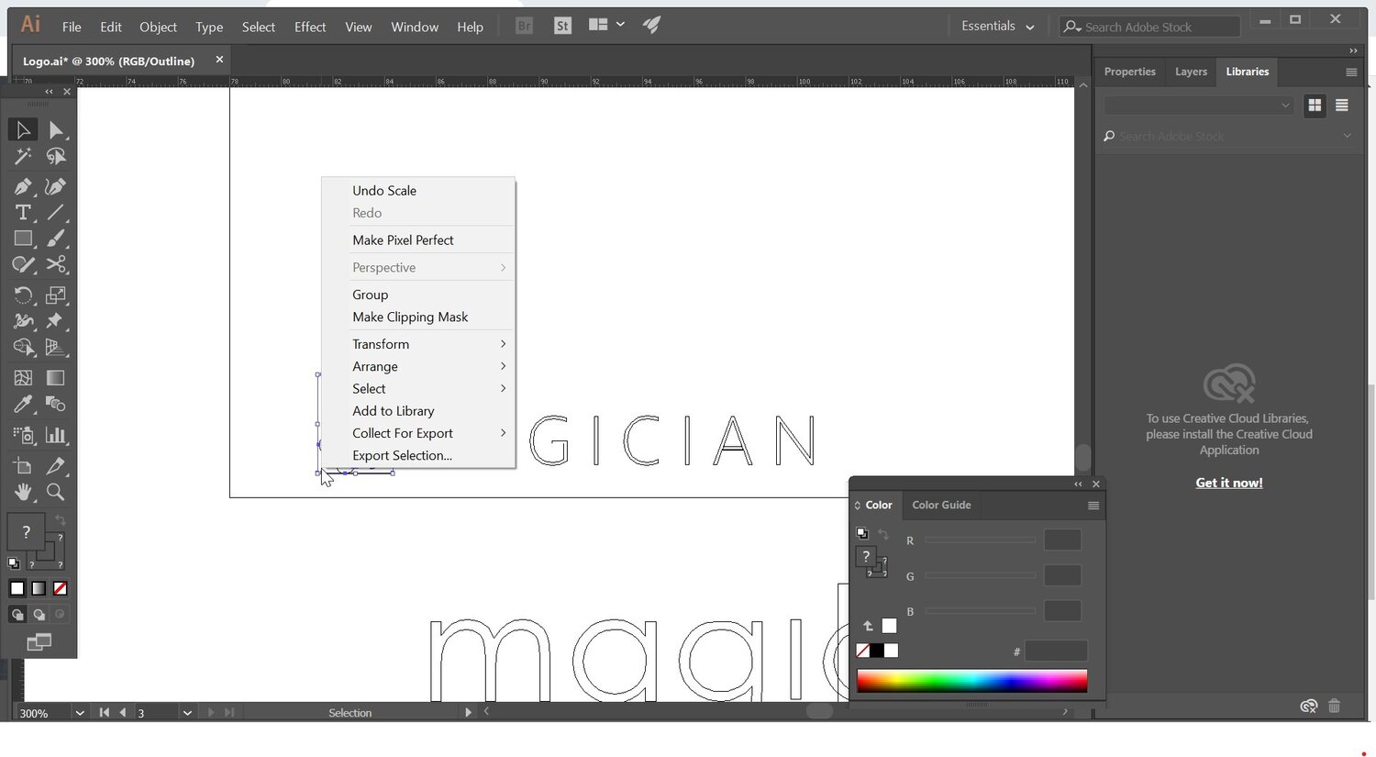Select the Zoom tool
Viewport: 1376px width, 757px height.
[56, 492]
